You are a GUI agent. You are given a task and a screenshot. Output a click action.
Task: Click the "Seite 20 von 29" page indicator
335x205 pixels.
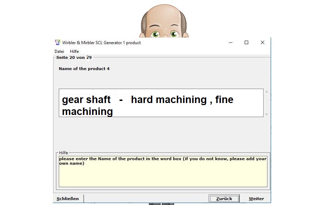pyautogui.click(x=74, y=57)
